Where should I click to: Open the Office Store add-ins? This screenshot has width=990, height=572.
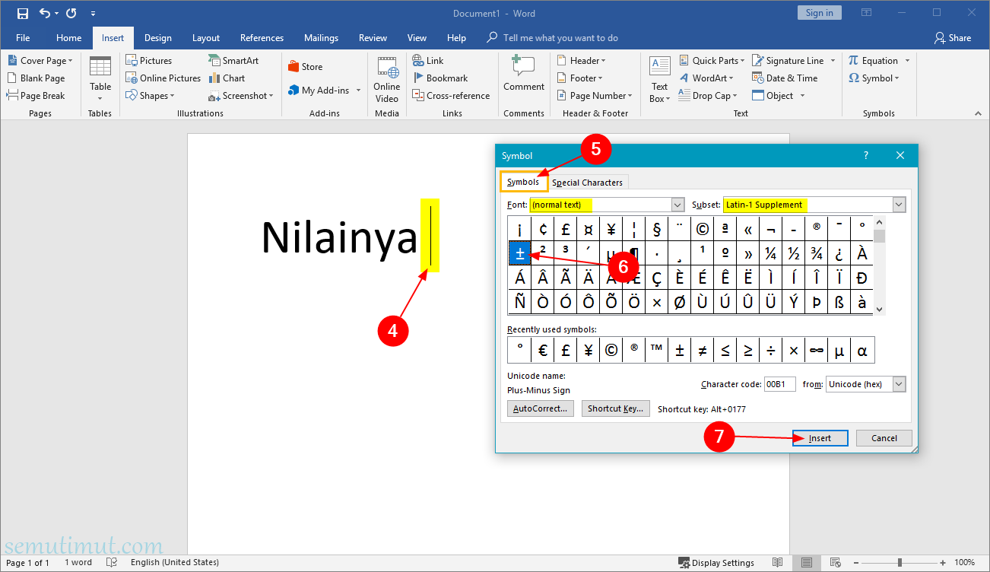[x=305, y=67]
